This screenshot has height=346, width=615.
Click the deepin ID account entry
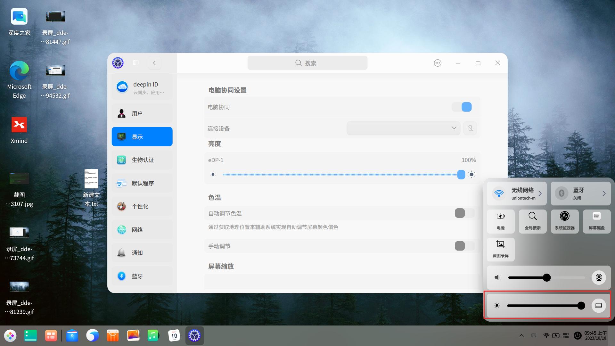click(142, 87)
